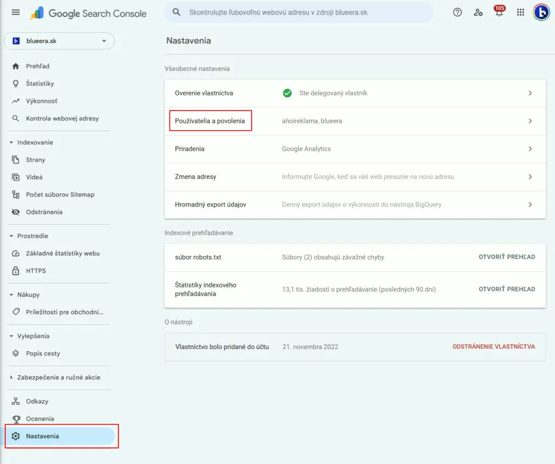Viewport: 555px width, 464px height.
Task: Open Nastavenia in the sidebar
Action: tap(42, 436)
